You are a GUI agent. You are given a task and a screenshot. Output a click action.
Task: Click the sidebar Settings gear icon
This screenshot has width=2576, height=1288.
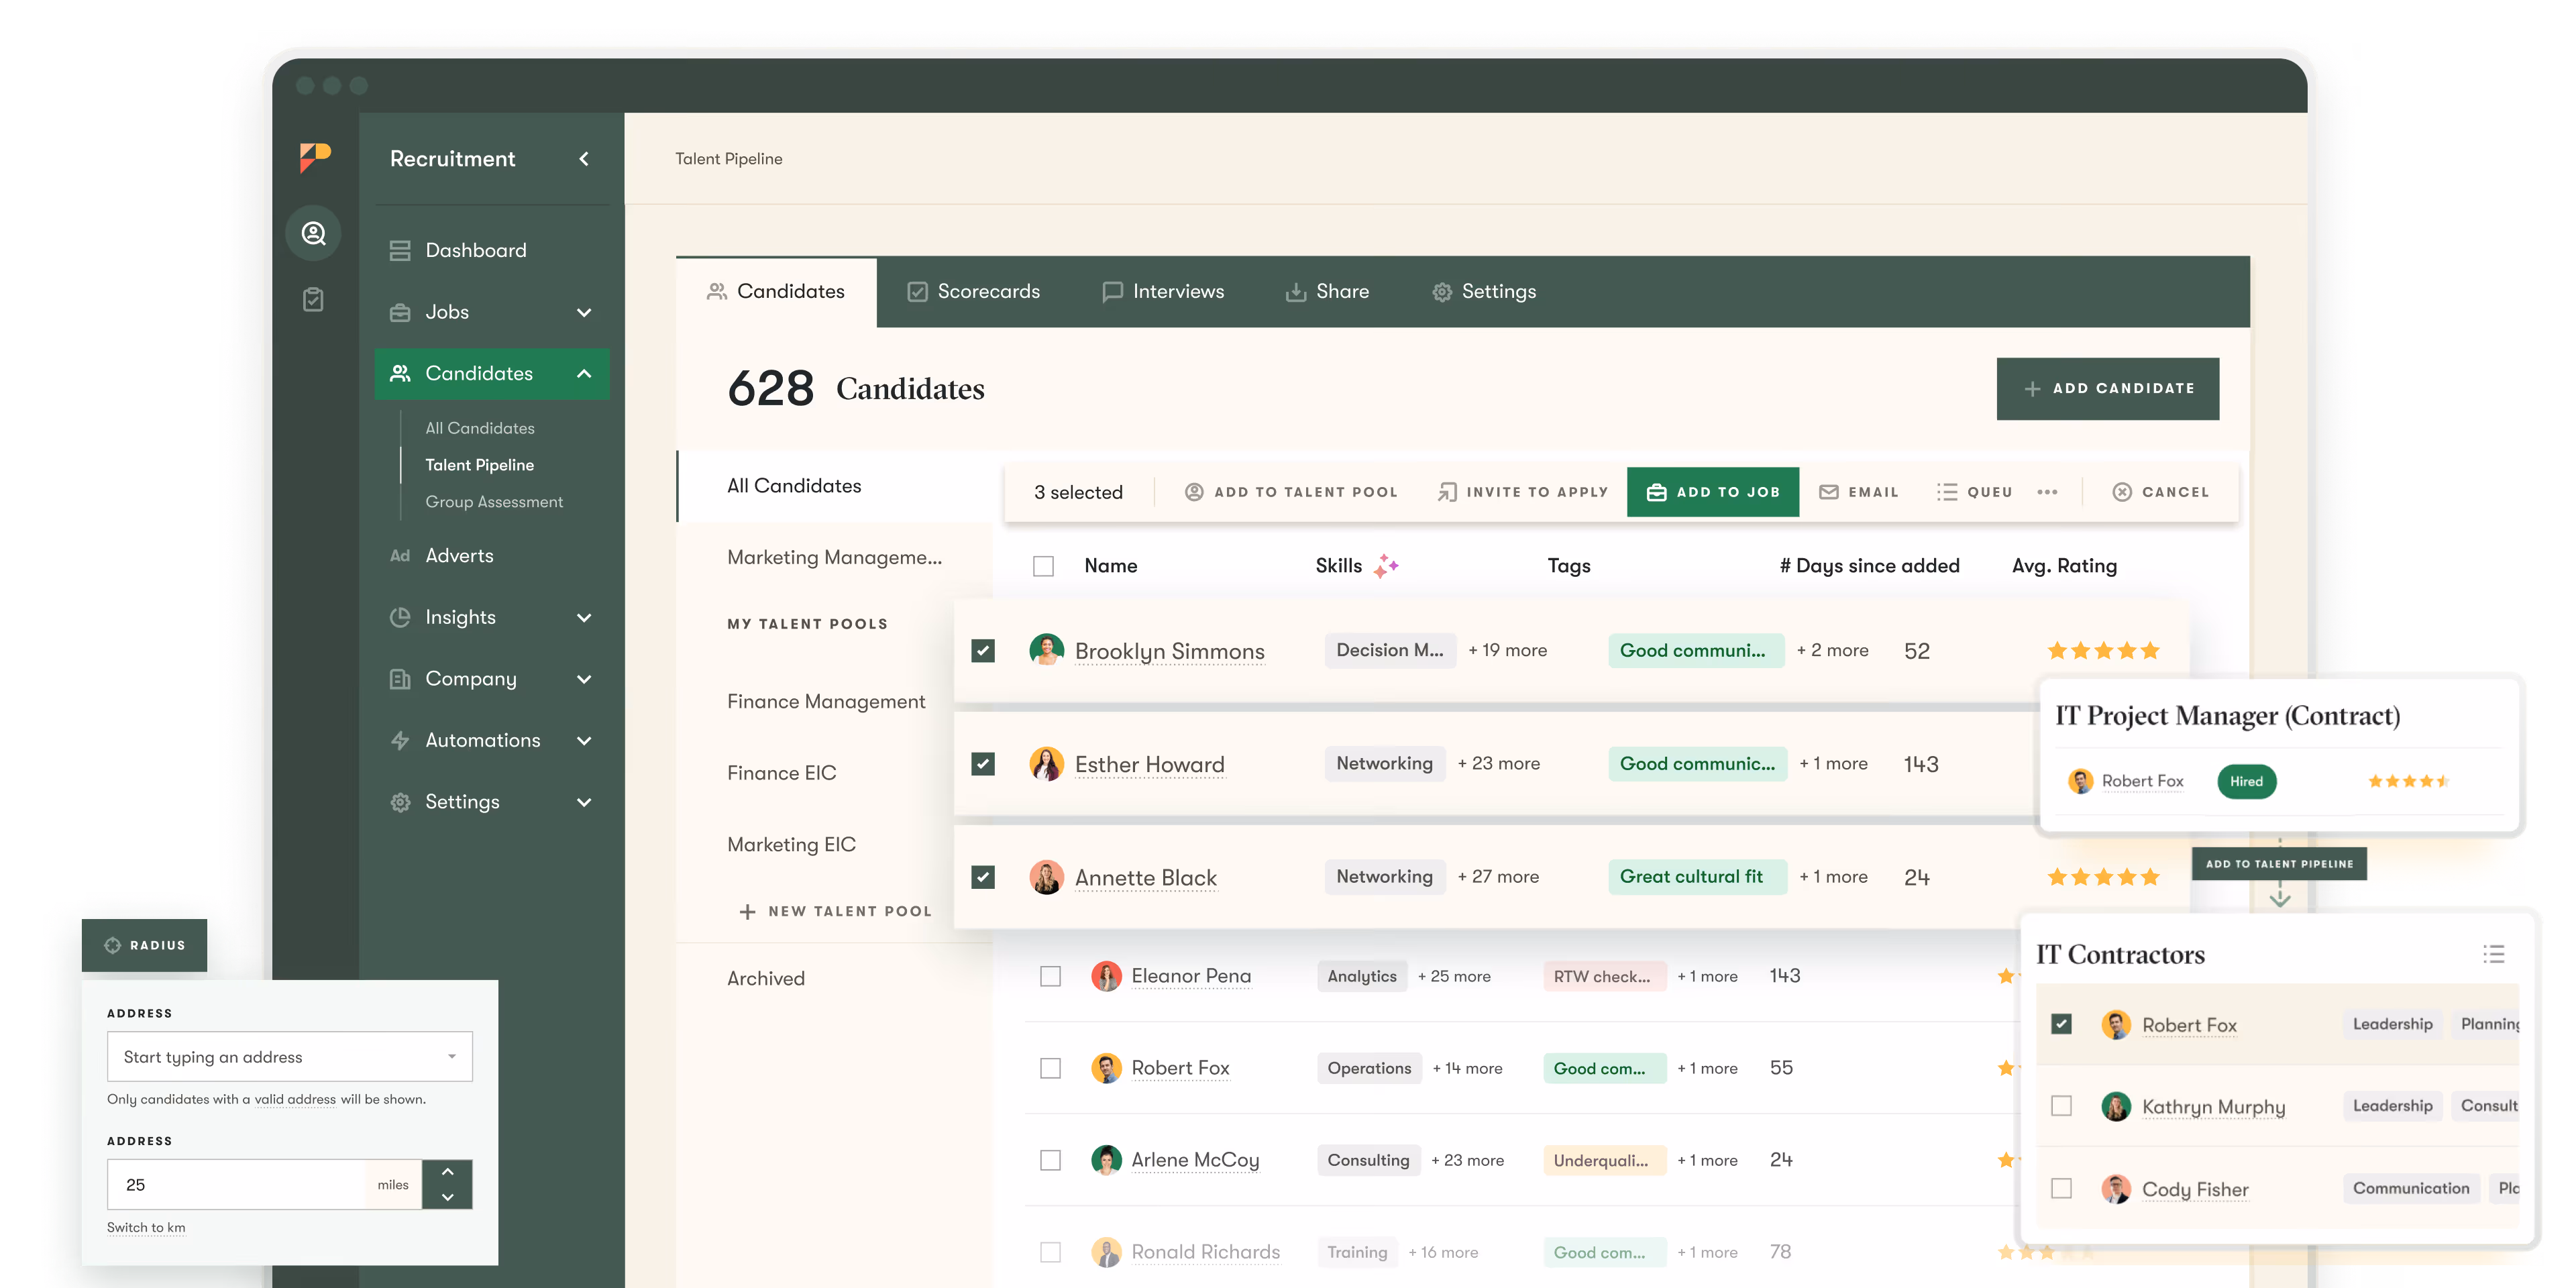click(x=400, y=802)
